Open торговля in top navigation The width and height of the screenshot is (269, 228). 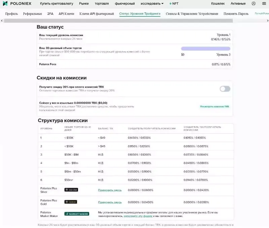[102, 3]
